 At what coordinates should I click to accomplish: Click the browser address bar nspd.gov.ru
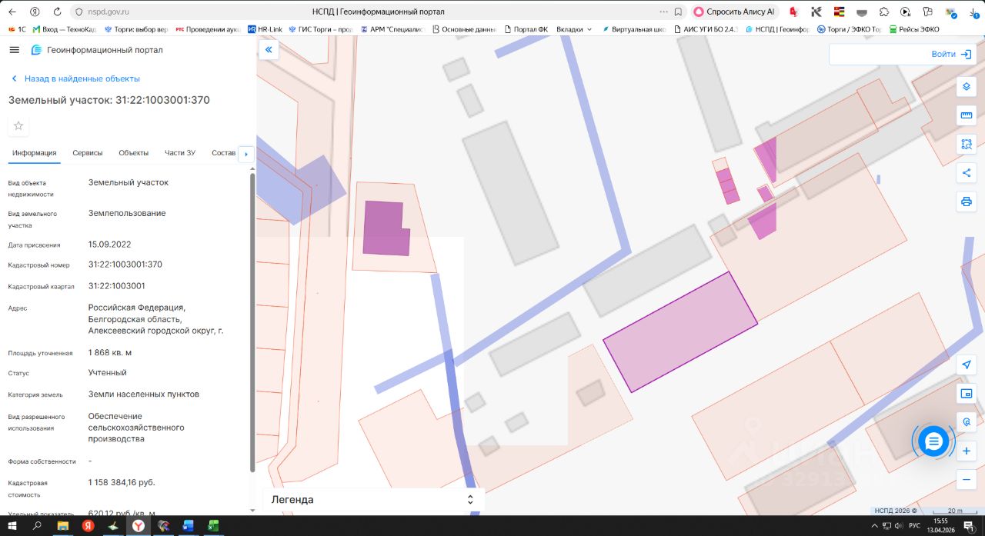(109, 12)
